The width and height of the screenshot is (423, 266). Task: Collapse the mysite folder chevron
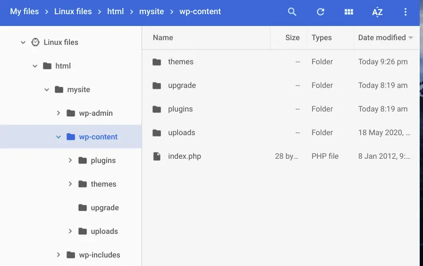tap(47, 89)
